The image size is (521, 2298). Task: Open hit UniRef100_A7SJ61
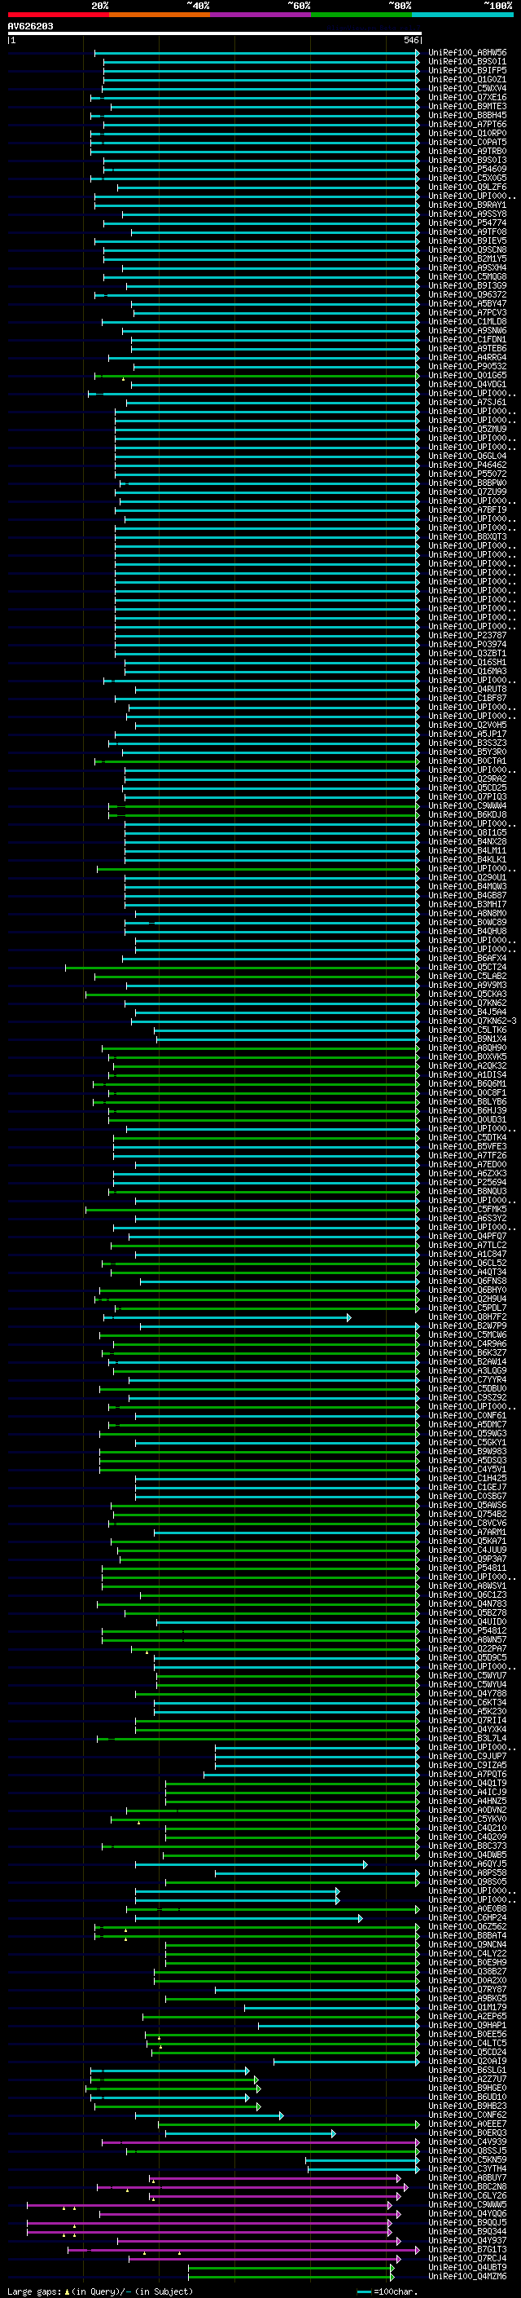[467, 403]
